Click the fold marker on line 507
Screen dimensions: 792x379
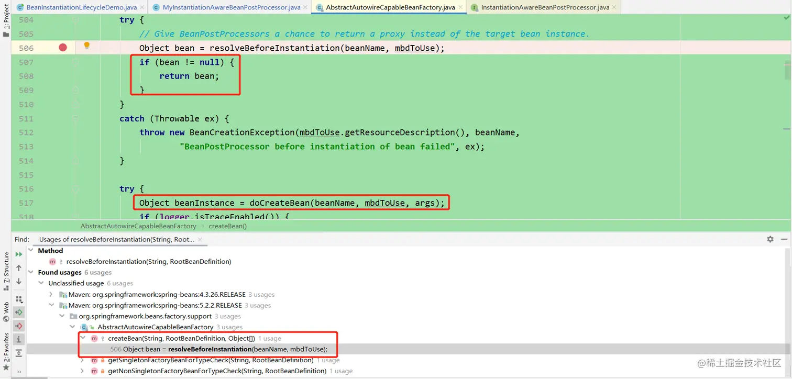[76, 62]
